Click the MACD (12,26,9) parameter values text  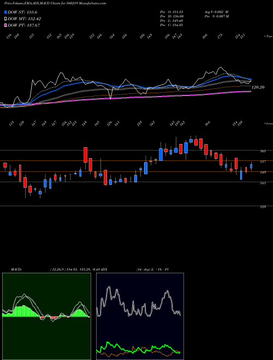coord(75,269)
